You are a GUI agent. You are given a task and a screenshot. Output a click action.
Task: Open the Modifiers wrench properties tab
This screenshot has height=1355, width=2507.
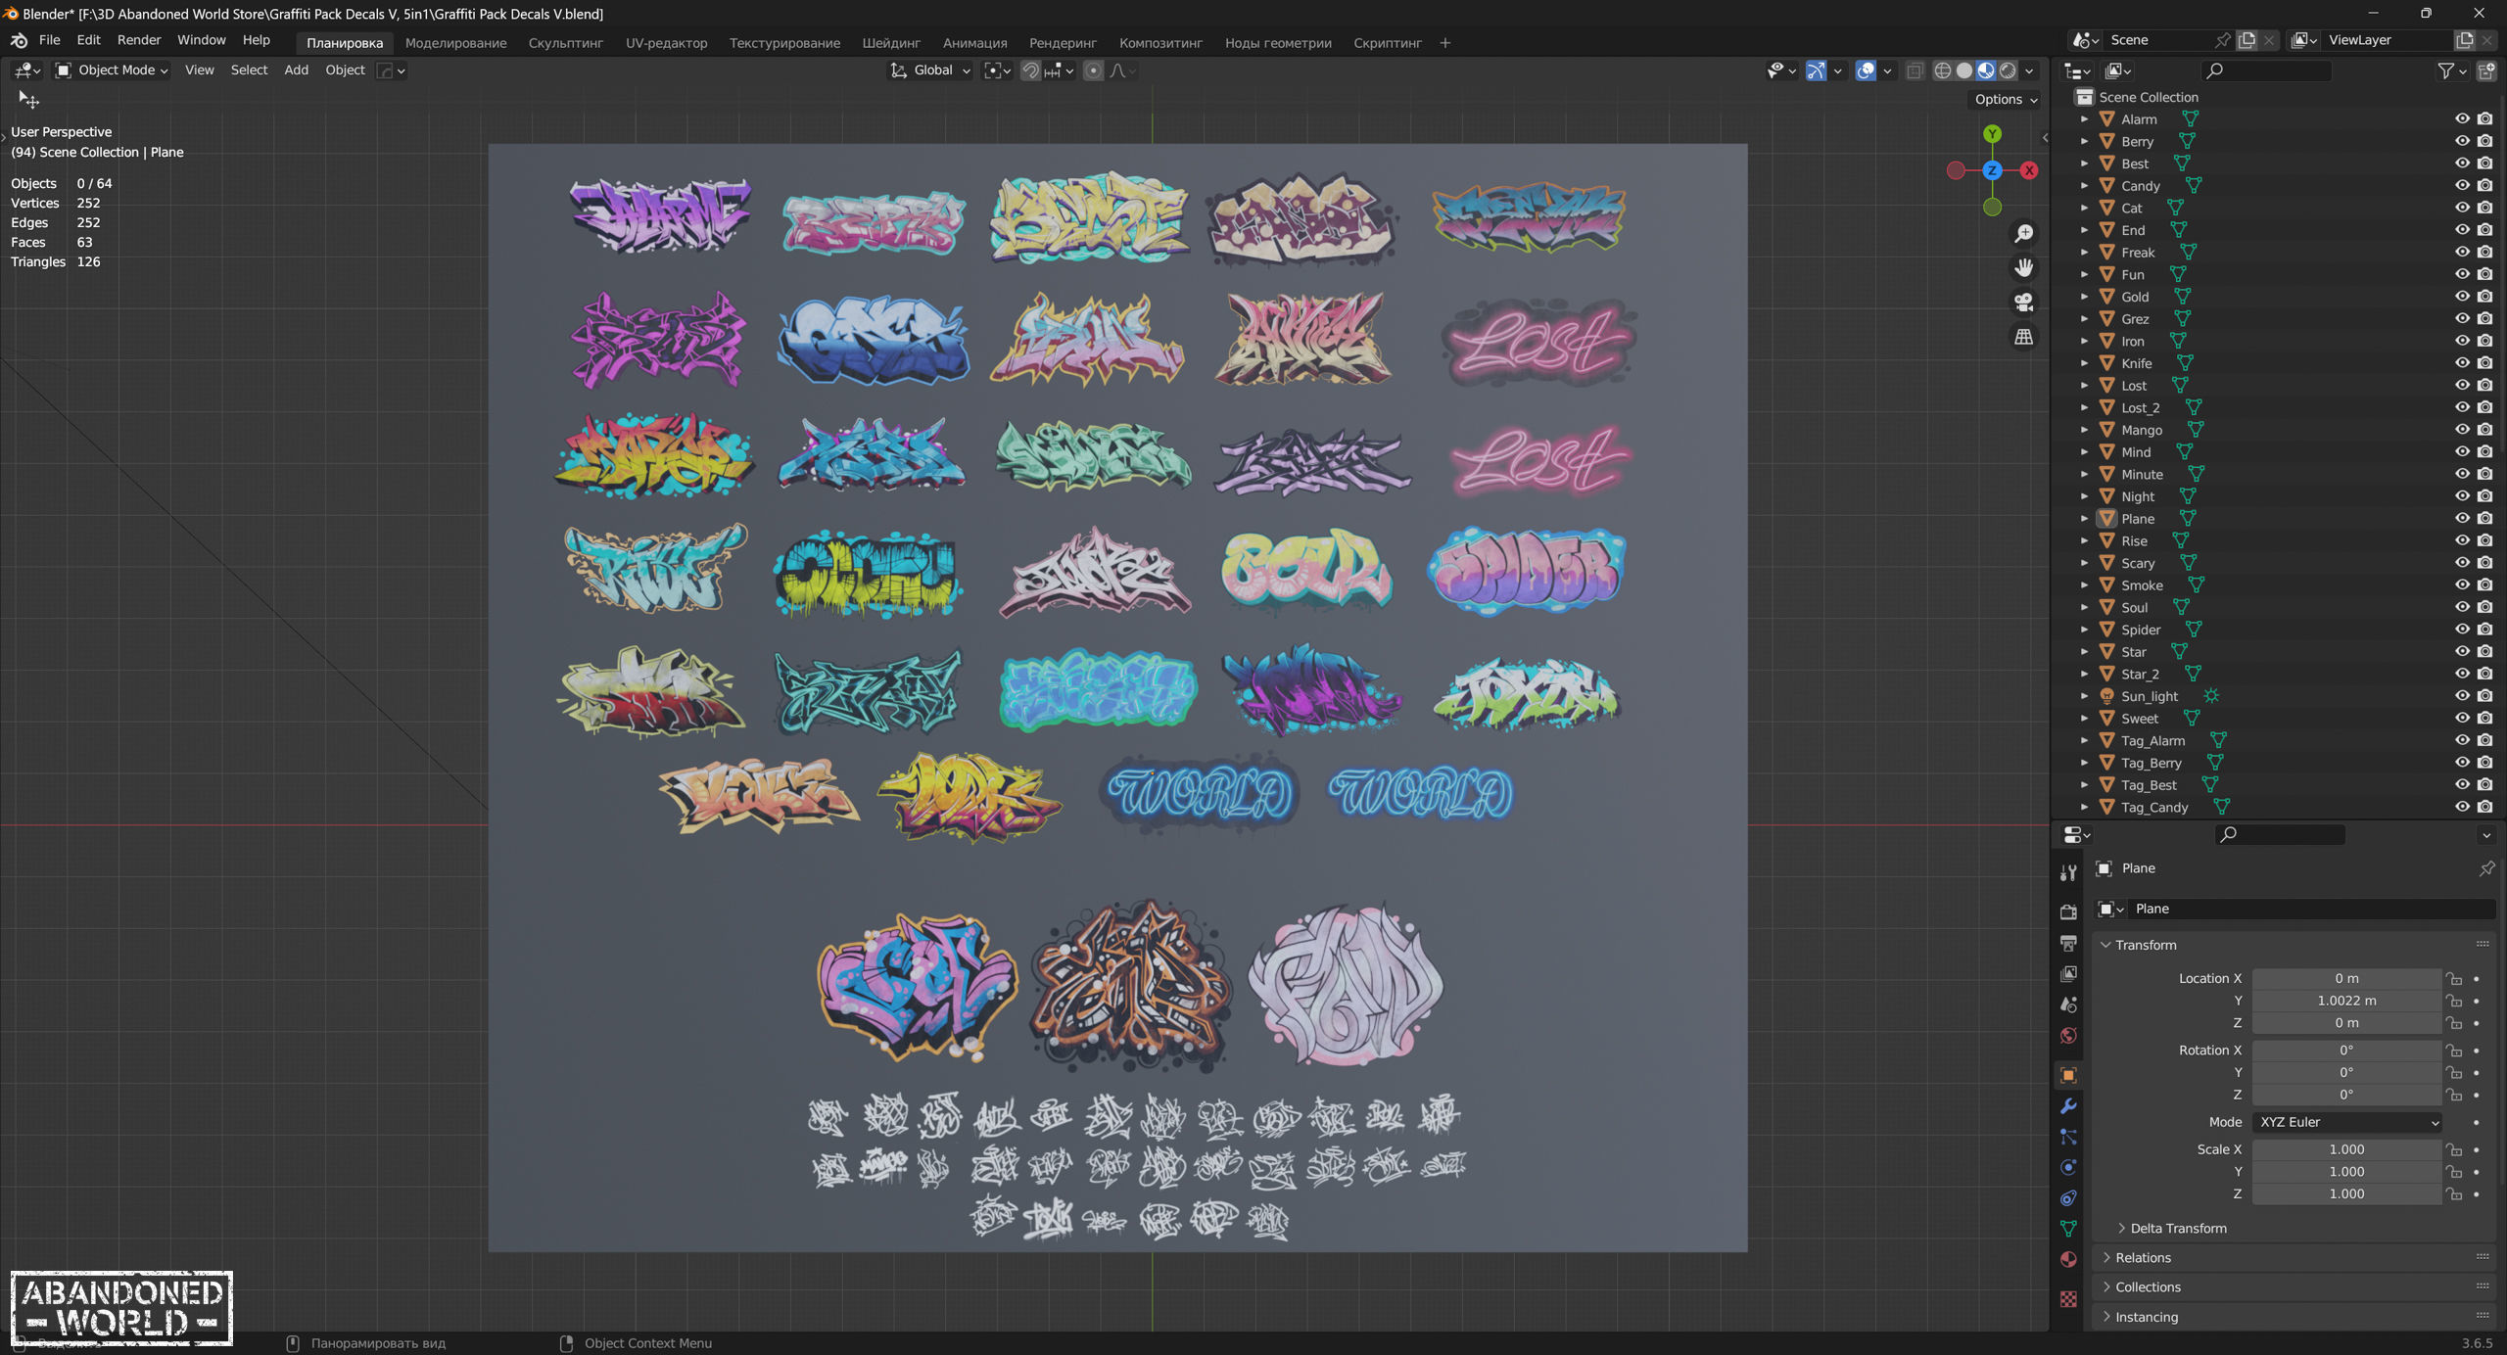point(2068,1106)
